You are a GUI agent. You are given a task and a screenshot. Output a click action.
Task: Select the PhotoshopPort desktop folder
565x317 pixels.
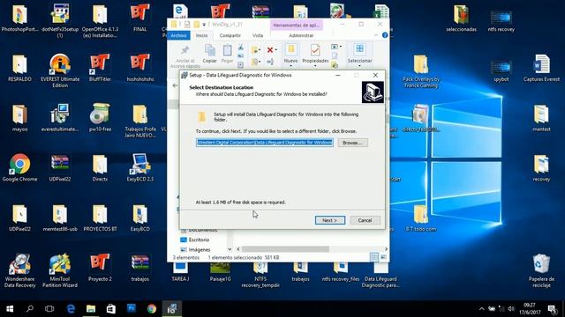[19, 18]
